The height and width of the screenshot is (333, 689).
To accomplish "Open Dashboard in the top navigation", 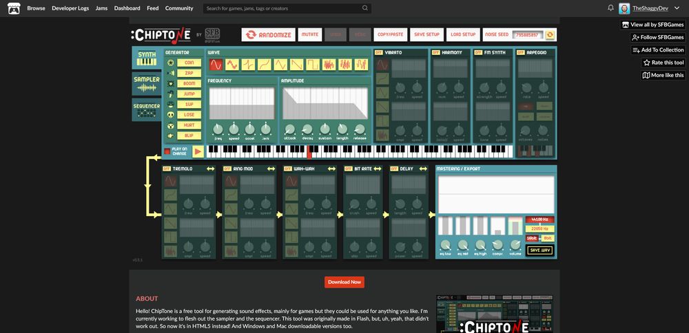I will [127, 8].
